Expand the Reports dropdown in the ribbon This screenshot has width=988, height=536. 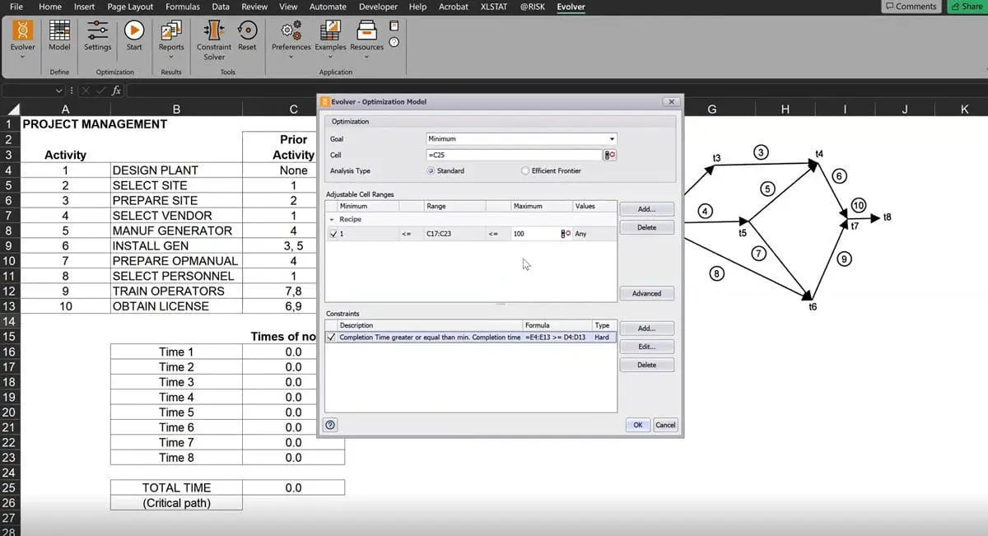point(171,57)
